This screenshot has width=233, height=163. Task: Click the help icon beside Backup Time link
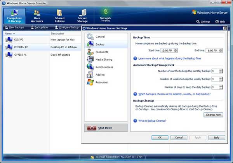point(135,58)
